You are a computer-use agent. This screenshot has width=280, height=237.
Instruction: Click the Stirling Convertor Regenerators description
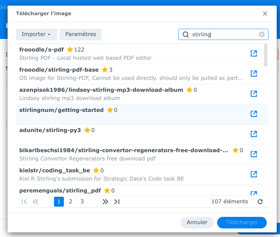87,158
